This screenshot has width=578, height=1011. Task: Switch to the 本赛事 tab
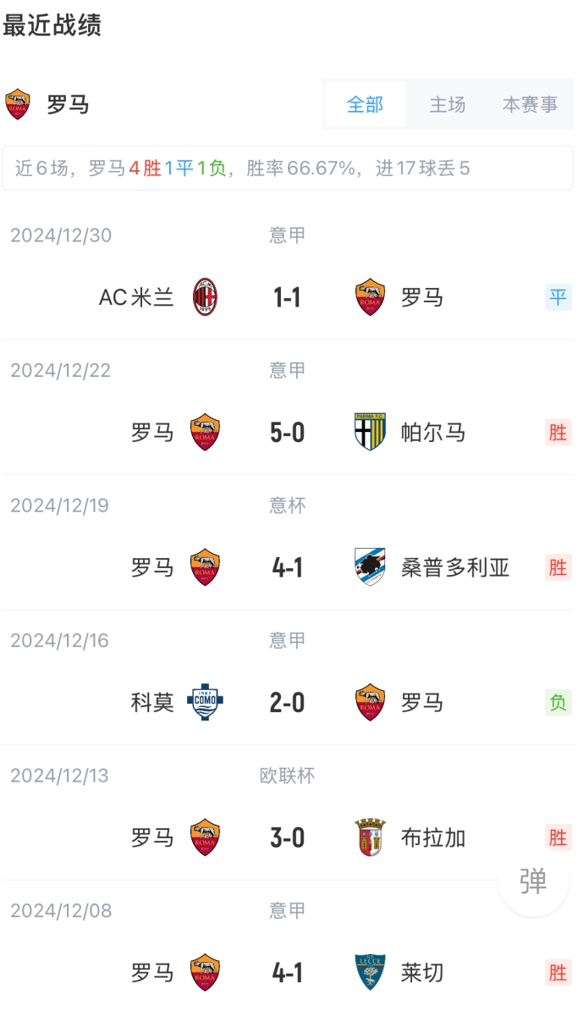click(x=530, y=104)
